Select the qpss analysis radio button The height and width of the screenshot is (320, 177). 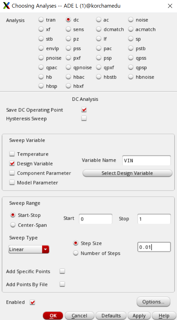(x=131, y=58)
